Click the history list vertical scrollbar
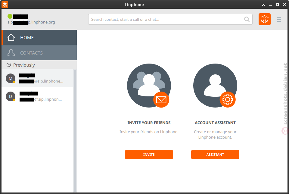The width and height of the screenshot is (289, 194). 75,131
